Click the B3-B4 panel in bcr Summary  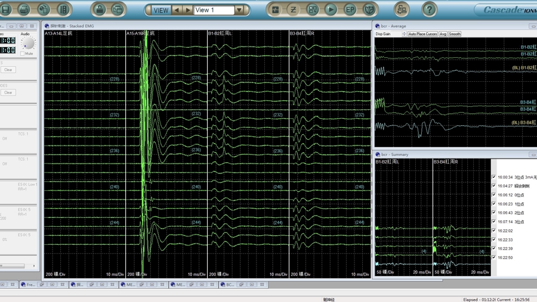click(x=462, y=217)
